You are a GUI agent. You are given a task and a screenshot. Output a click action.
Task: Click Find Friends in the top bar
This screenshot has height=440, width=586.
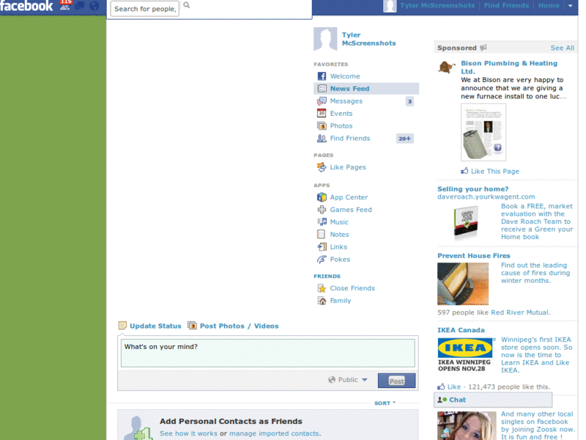[506, 6]
